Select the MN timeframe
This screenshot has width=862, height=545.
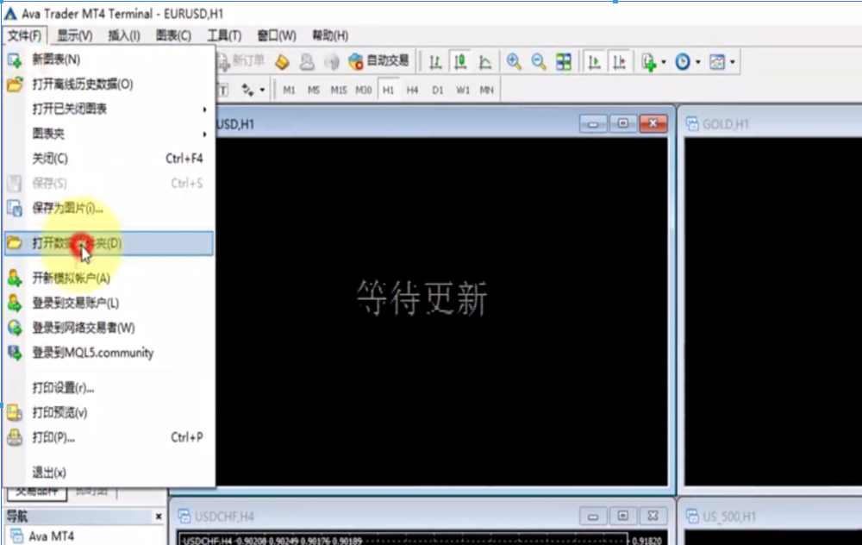pyautogui.click(x=486, y=90)
